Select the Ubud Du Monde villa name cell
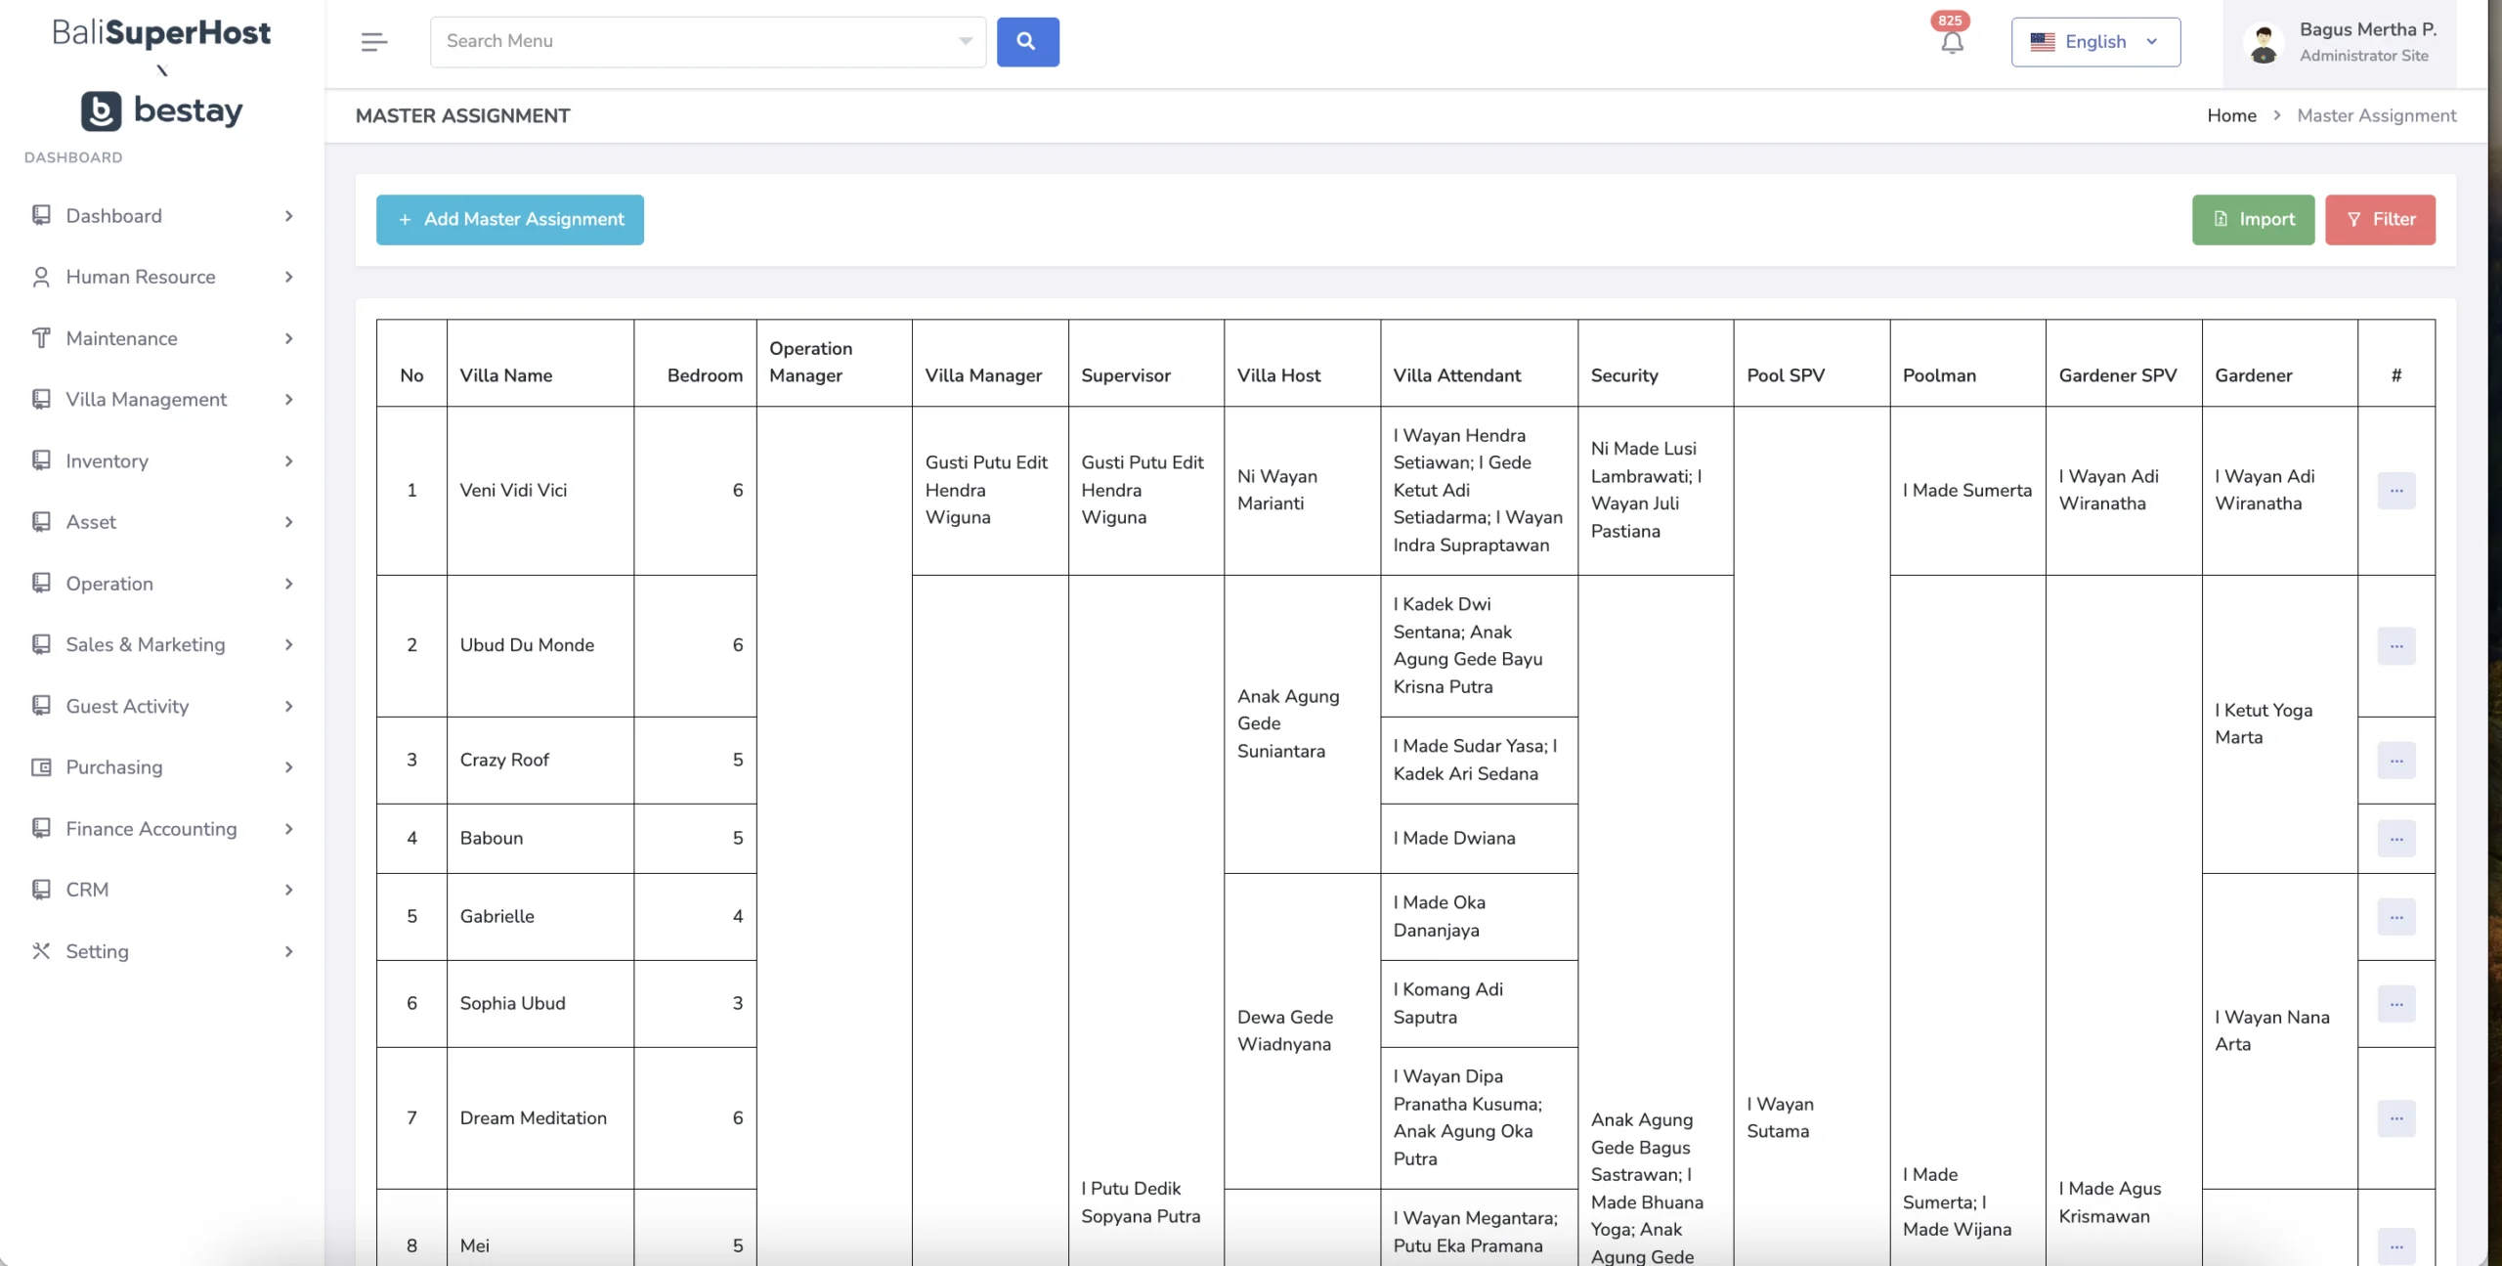Image resolution: width=2502 pixels, height=1266 pixels. (540, 645)
